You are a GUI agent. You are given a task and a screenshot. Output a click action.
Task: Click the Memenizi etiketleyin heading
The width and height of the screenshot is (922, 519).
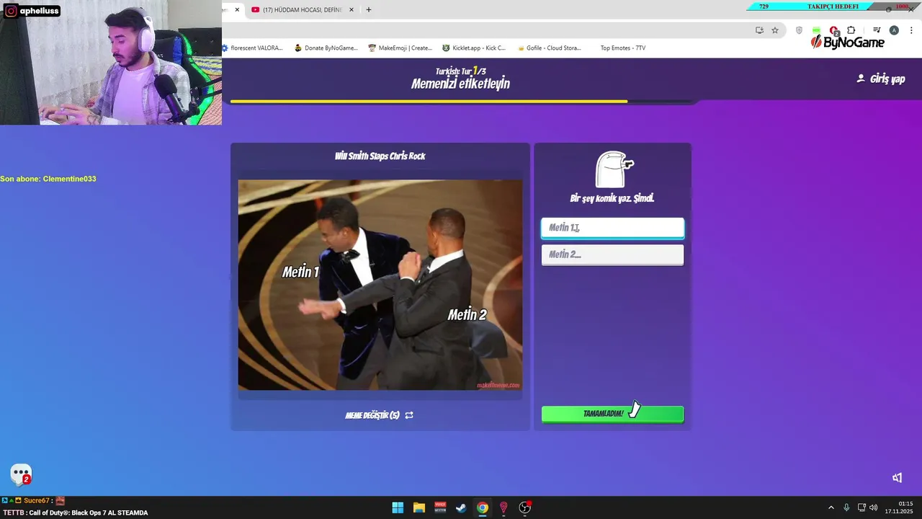coord(460,84)
